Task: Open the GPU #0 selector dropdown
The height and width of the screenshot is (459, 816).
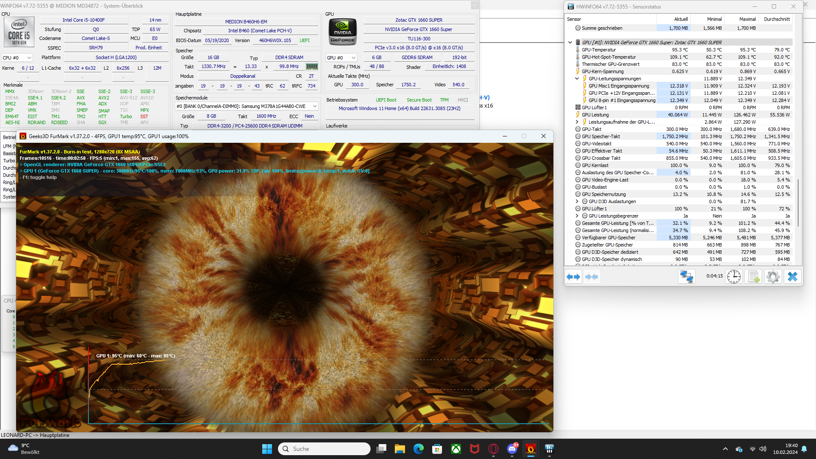Action: click(x=341, y=58)
